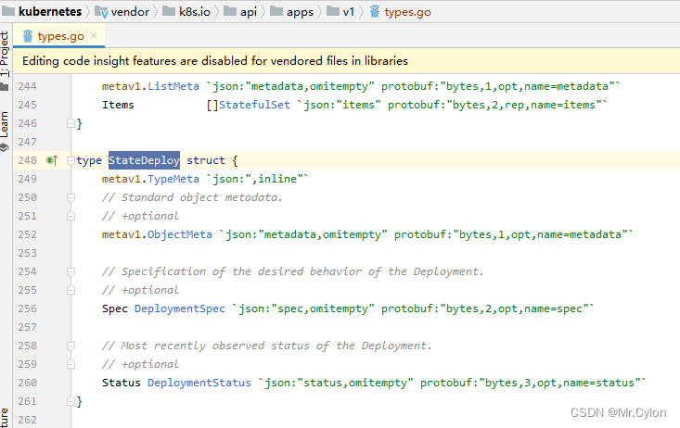Click line number 256 in the gutter

(x=26, y=308)
